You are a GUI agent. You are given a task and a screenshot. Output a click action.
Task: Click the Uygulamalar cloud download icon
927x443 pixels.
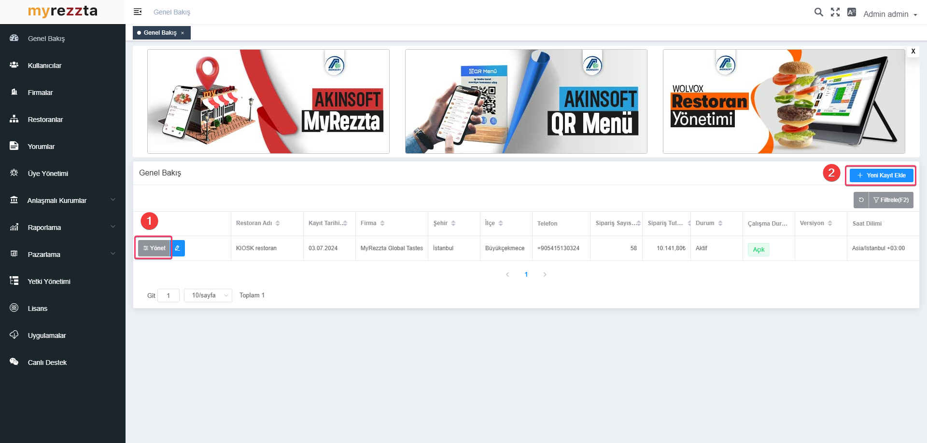[x=14, y=335]
